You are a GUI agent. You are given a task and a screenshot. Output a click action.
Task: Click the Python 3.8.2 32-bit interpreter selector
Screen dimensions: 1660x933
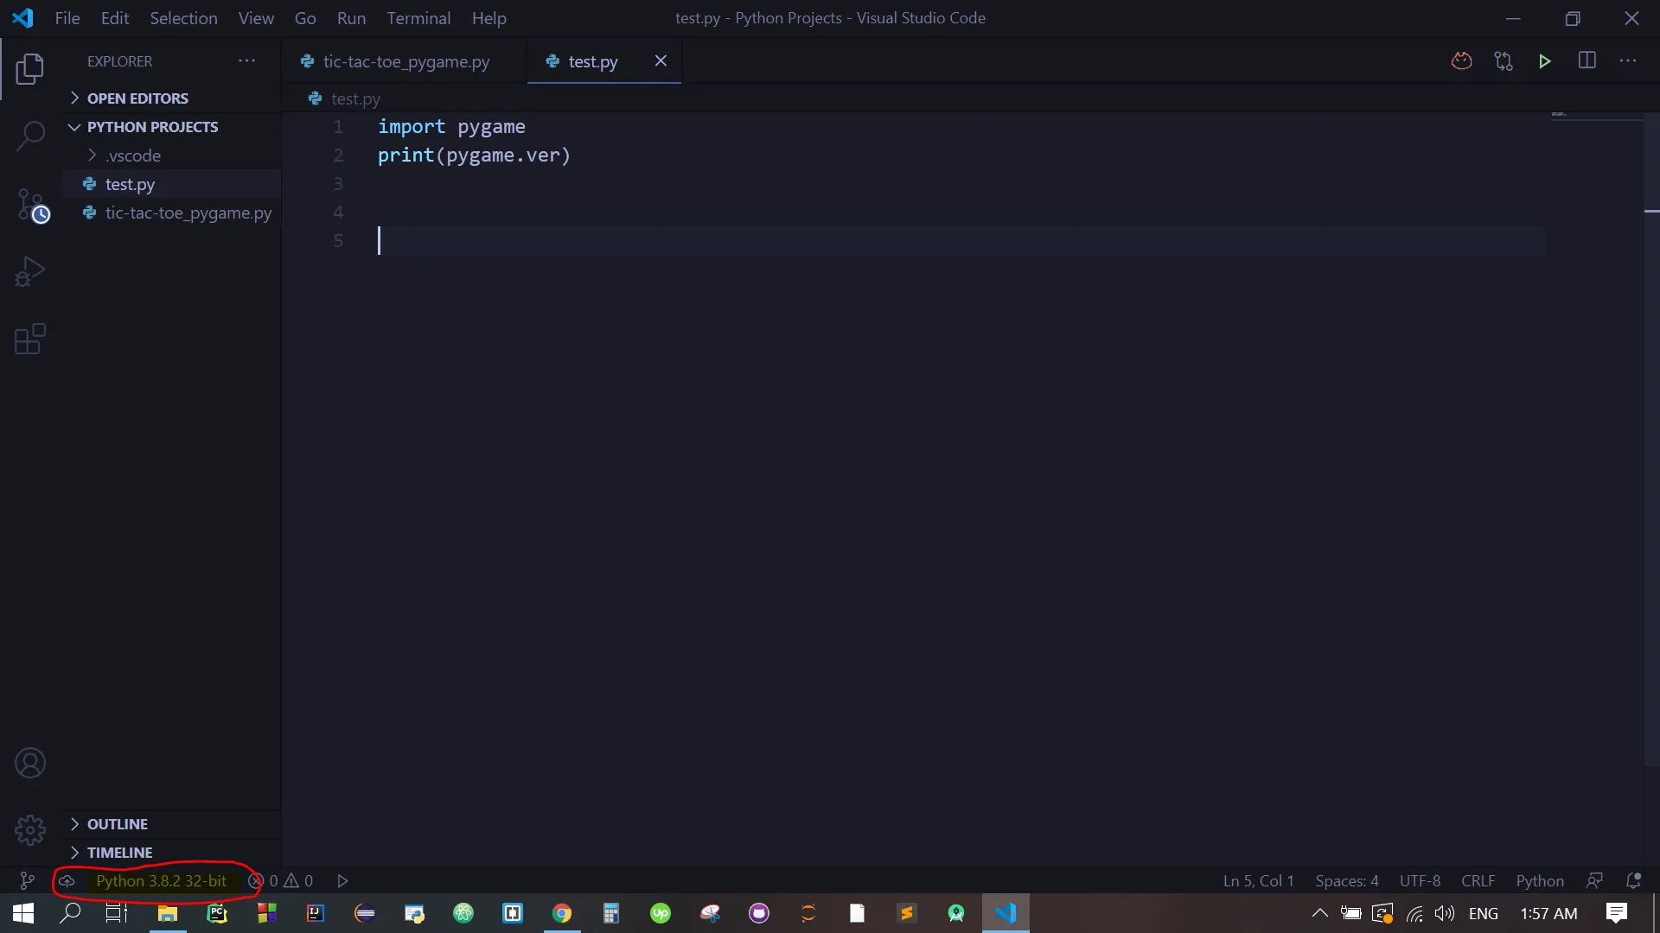pyautogui.click(x=161, y=880)
